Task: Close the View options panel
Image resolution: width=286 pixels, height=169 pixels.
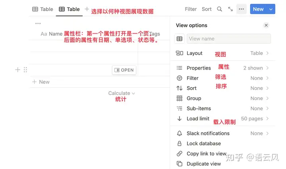Action: click(266, 25)
